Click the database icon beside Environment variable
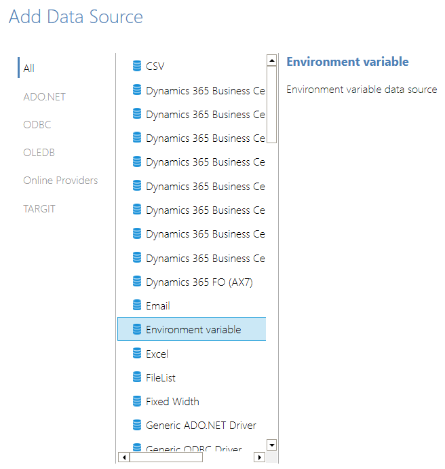 pyautogui.click(x=137, y=329)
